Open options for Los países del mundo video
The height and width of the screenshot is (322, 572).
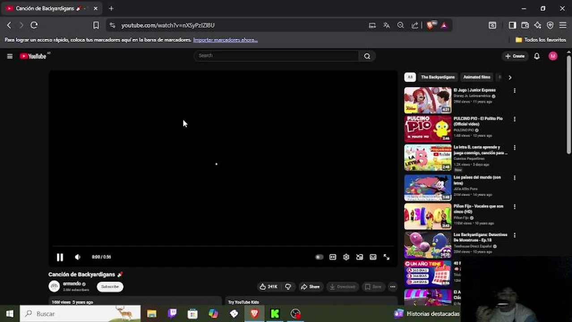[514, 178]
